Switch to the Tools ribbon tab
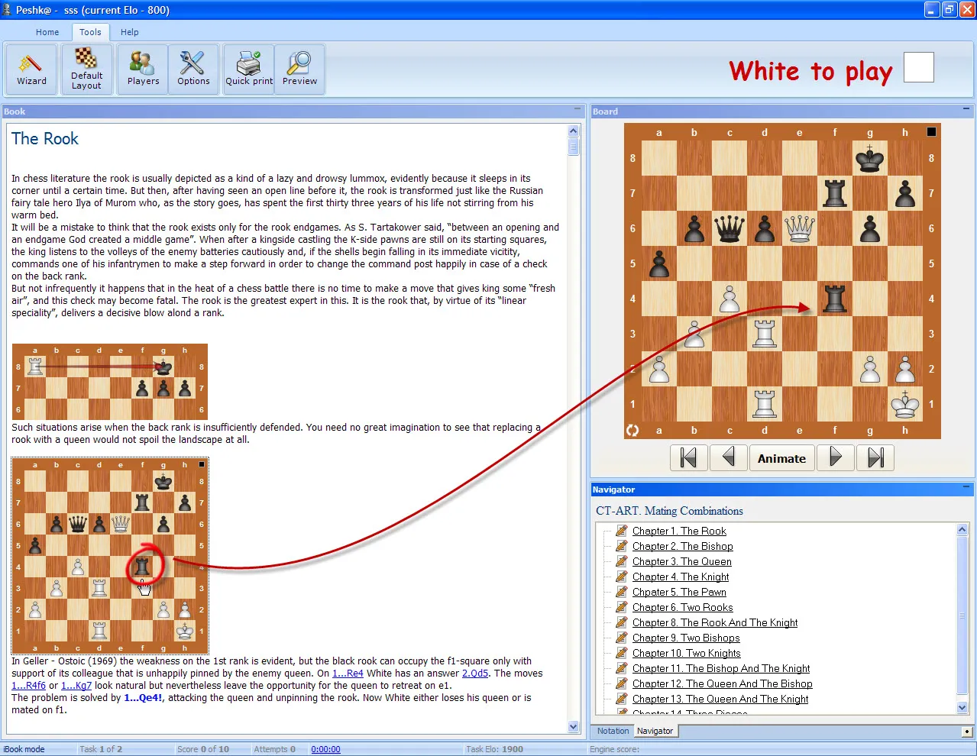 (x=90, y=32)
